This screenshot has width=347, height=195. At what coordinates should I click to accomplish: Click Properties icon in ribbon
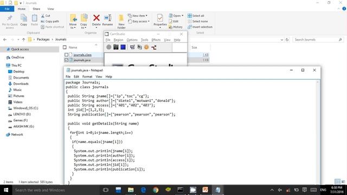(160, 21)
